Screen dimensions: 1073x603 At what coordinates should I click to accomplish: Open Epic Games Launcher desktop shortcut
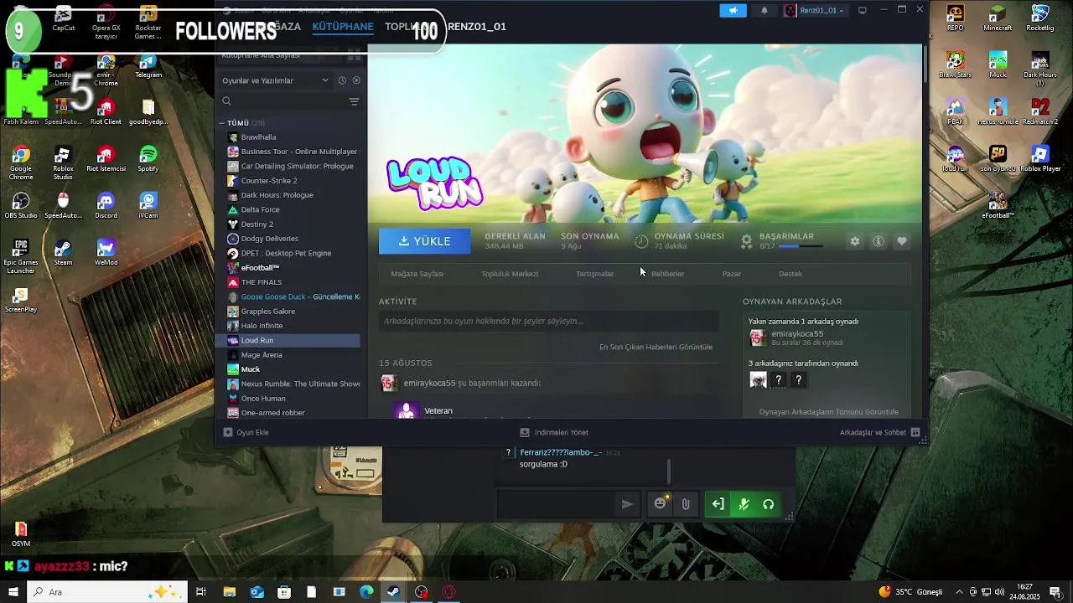21,256
